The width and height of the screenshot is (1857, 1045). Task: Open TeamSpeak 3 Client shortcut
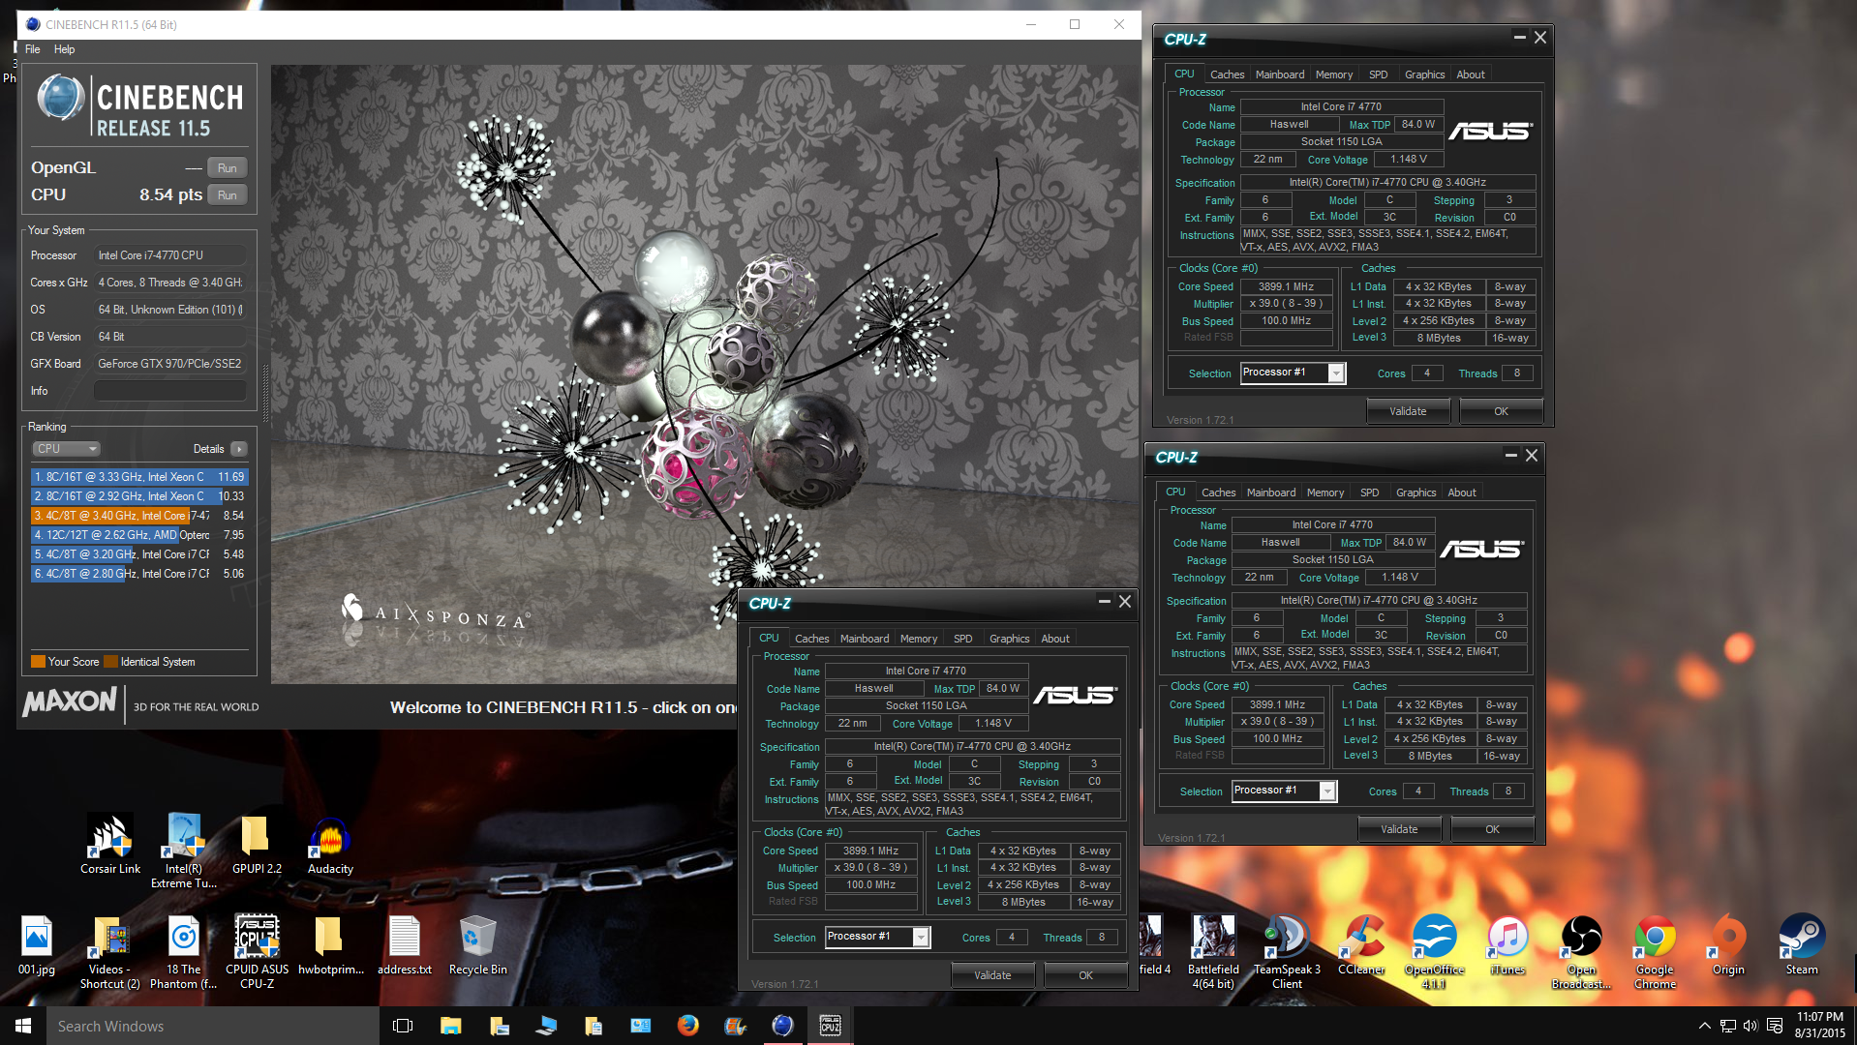tap(1287, 952)
